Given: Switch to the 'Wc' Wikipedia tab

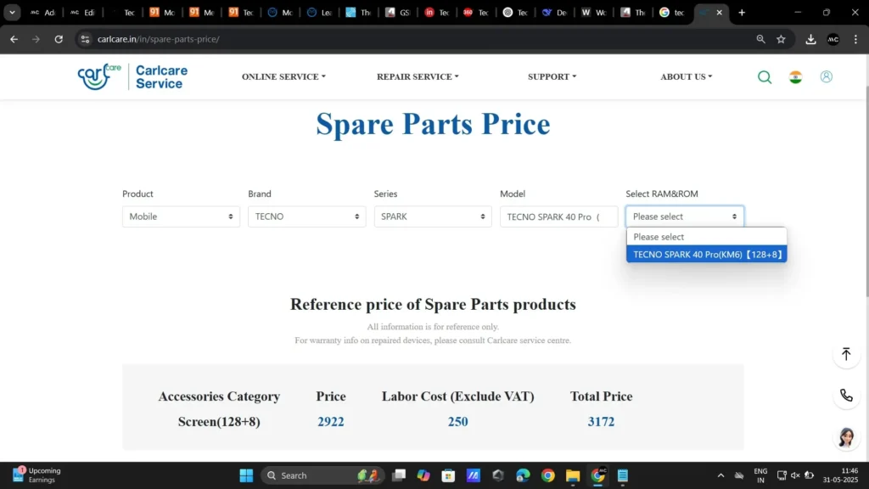Looking at the screenshot, I should 593,12.
